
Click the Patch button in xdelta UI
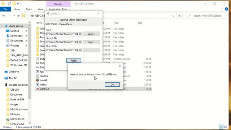tap(74, 61)
